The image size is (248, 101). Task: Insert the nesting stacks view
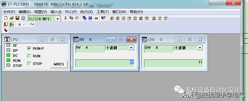coord(153,18)
